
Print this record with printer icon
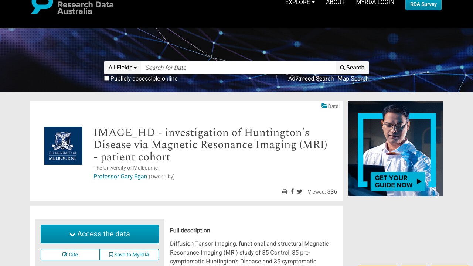coord(285,191)
